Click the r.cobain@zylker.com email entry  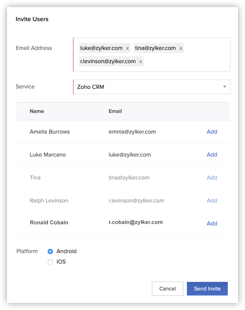[136, 222]
